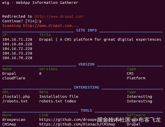Click the 'CMS' type value
Screen dimensions: 165x127
(x=130, y=73)
